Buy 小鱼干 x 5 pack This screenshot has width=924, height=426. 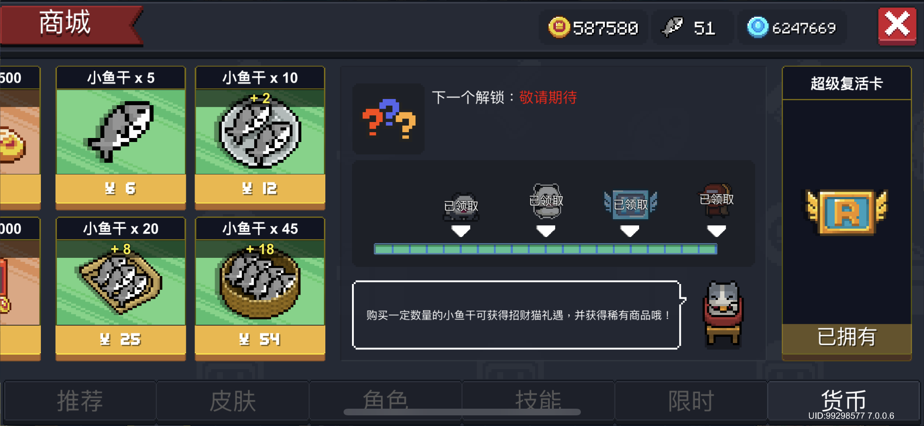click(120, 138)
